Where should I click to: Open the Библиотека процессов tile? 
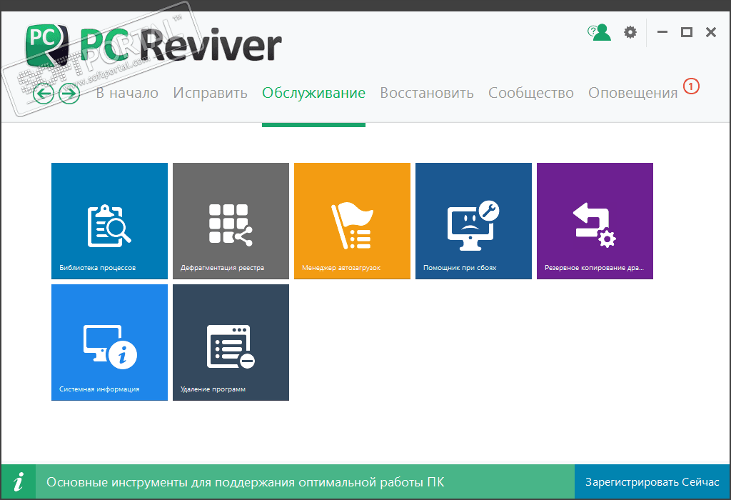click(x=109, y=221)
